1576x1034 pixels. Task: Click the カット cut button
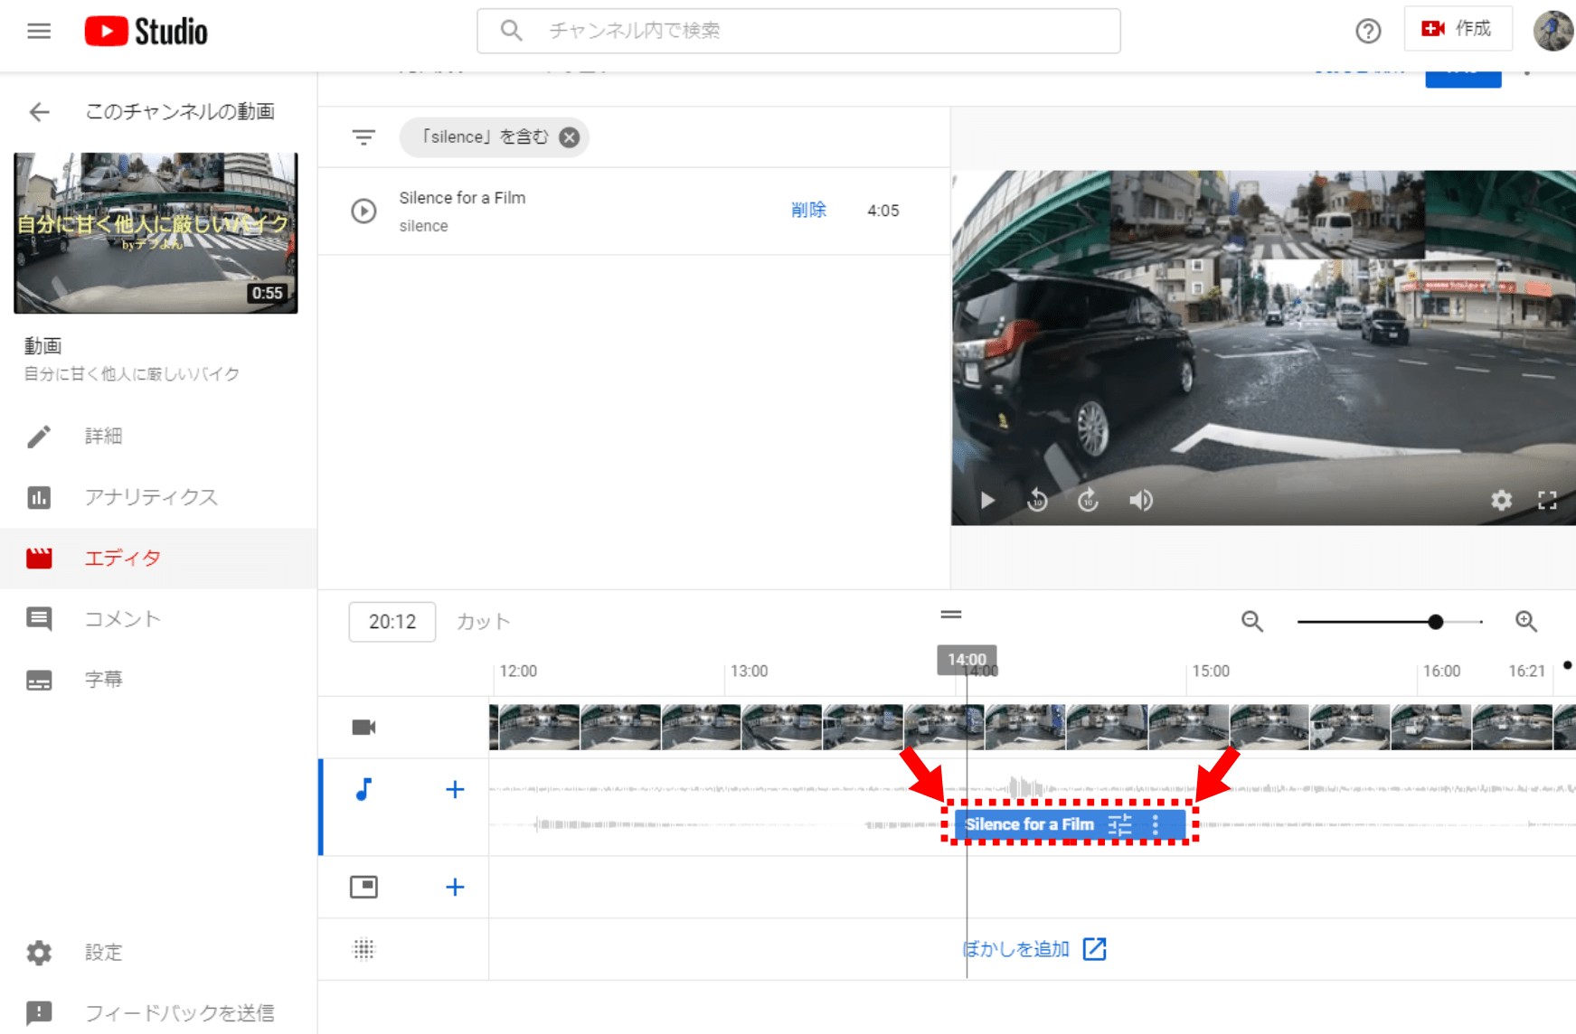[484, 622]
